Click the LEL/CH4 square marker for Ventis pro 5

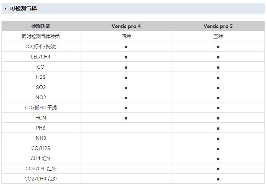point(218,57)
